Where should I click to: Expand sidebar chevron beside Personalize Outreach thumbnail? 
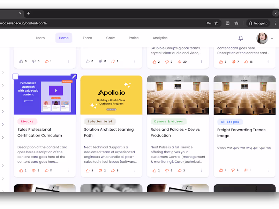click(3, 85)
